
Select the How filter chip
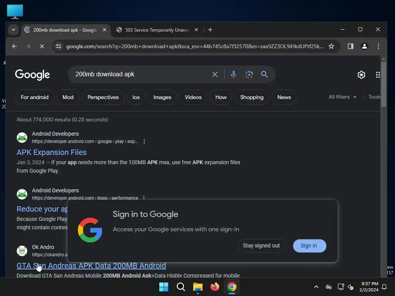[x=221, y=97]
